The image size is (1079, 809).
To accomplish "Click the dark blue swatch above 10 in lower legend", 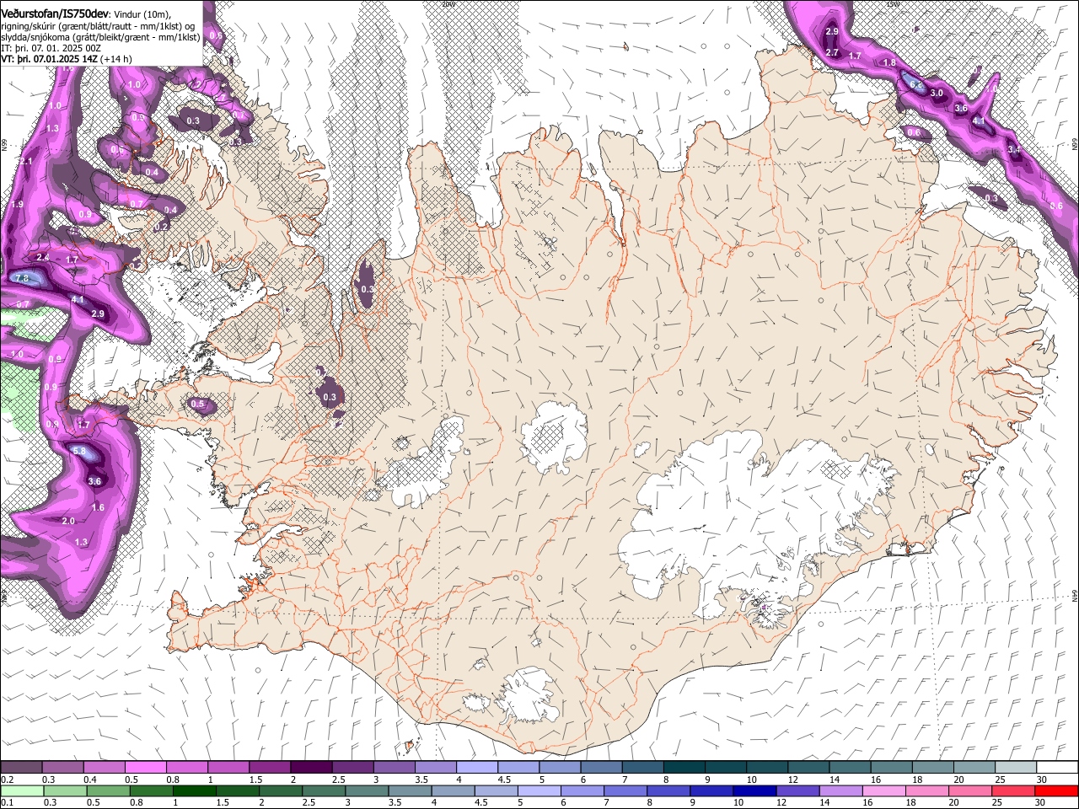I will click(754, 790).
